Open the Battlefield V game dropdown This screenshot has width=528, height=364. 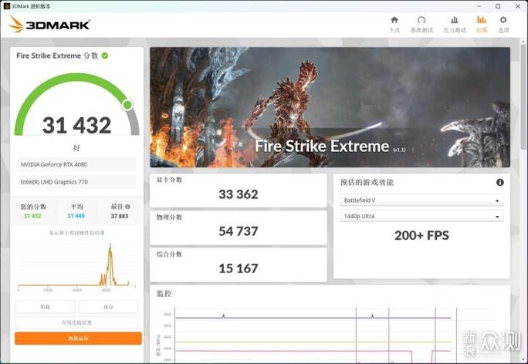[421, 201]
